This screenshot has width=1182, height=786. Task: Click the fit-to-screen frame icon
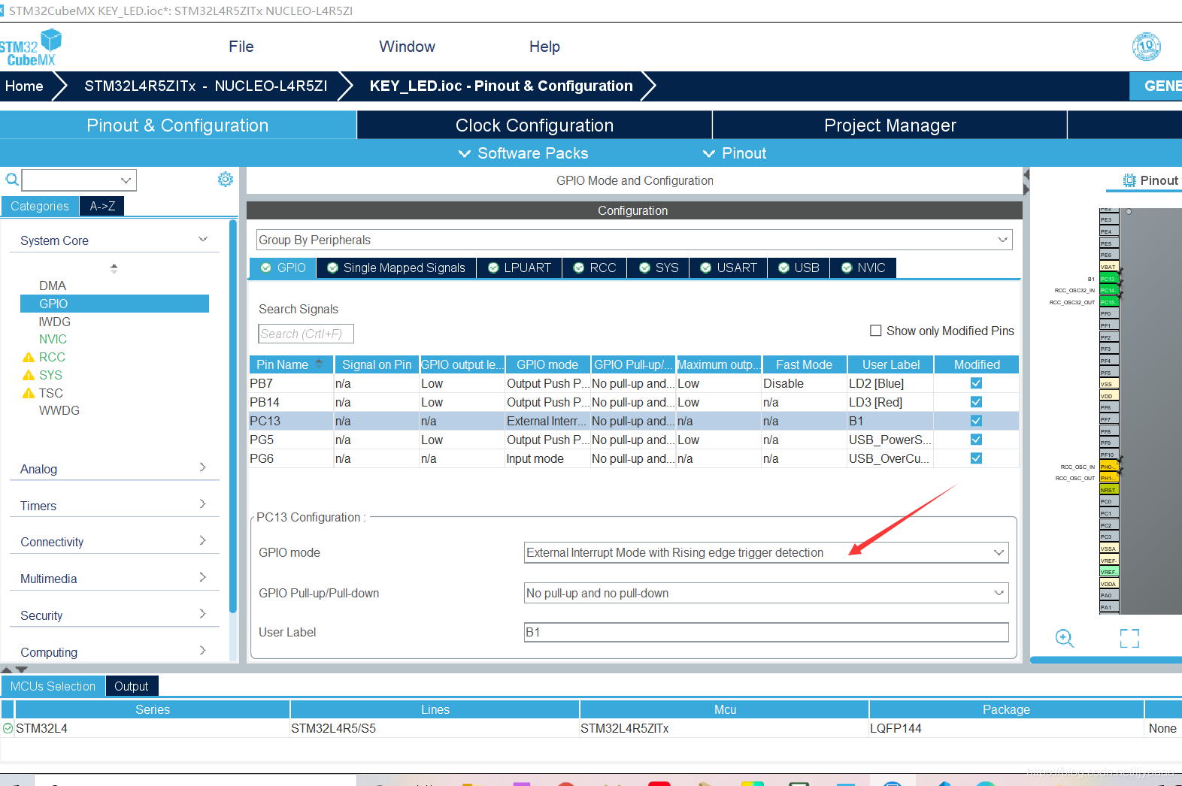coord(1129,638)
